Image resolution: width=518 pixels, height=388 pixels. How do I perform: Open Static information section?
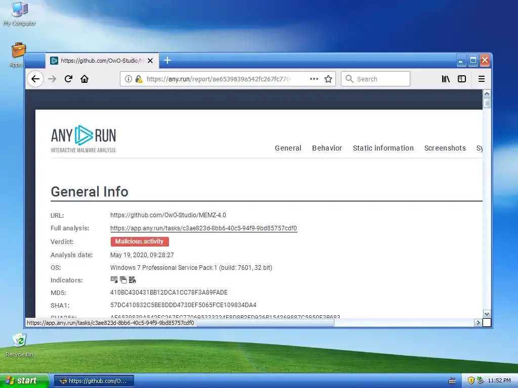click(383, 148)
